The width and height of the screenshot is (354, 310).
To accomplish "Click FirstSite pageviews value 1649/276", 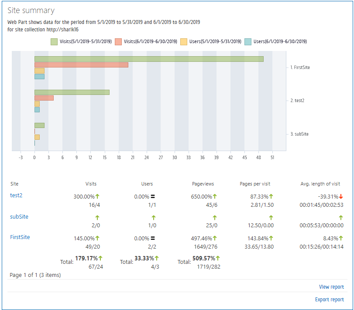I will tap(206, 247).
